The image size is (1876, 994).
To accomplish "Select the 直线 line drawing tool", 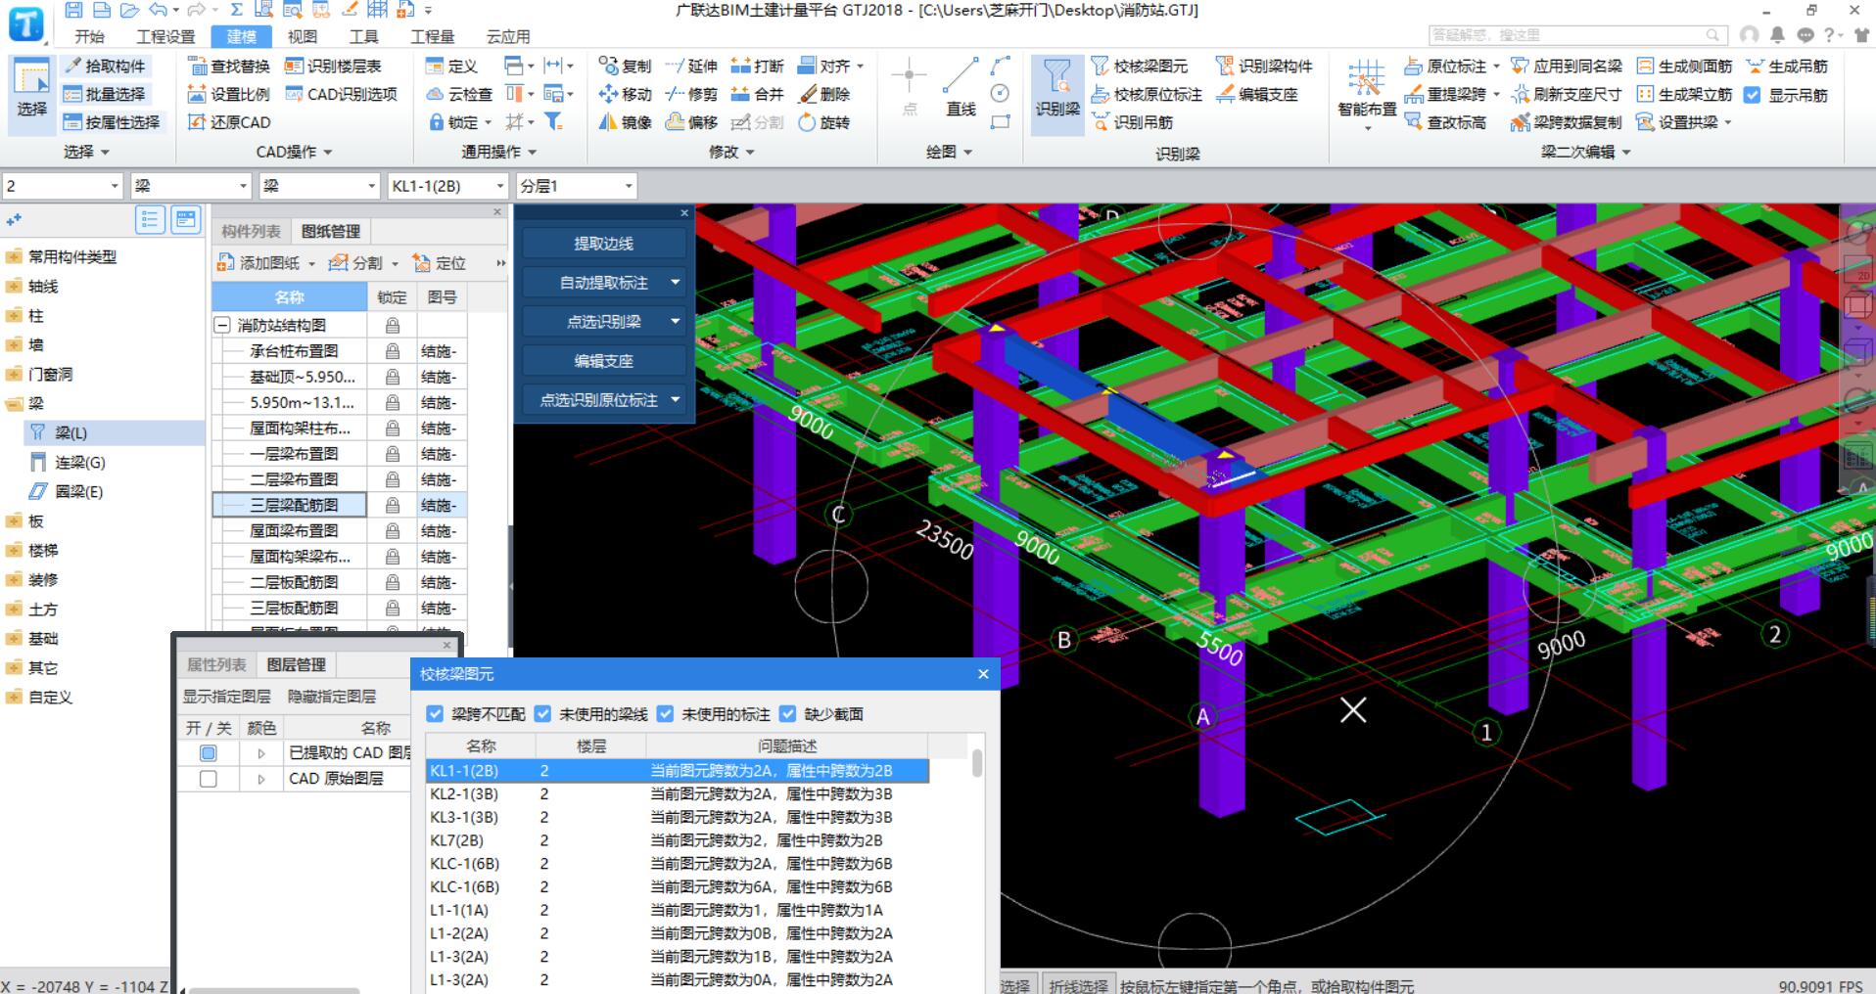I will [961, 88].
